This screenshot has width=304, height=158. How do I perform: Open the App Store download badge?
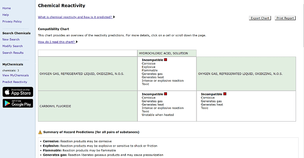pyautogui.click(x=18, y=92)
